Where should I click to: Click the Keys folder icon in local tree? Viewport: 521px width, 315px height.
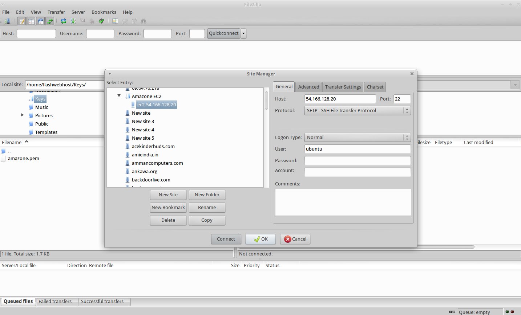(31, 99)
